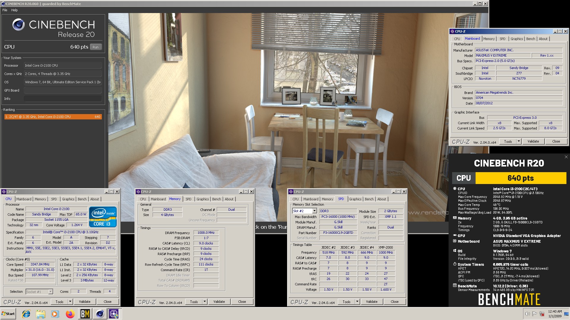570x320 pixels.
Task: Open the About tab in the CPU-Z CPU window
Action: tap(95, 199)
